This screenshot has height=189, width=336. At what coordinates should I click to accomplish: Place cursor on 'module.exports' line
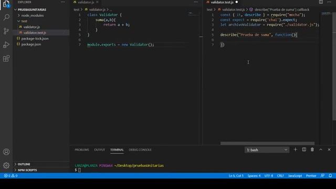(x=120, y=45)
